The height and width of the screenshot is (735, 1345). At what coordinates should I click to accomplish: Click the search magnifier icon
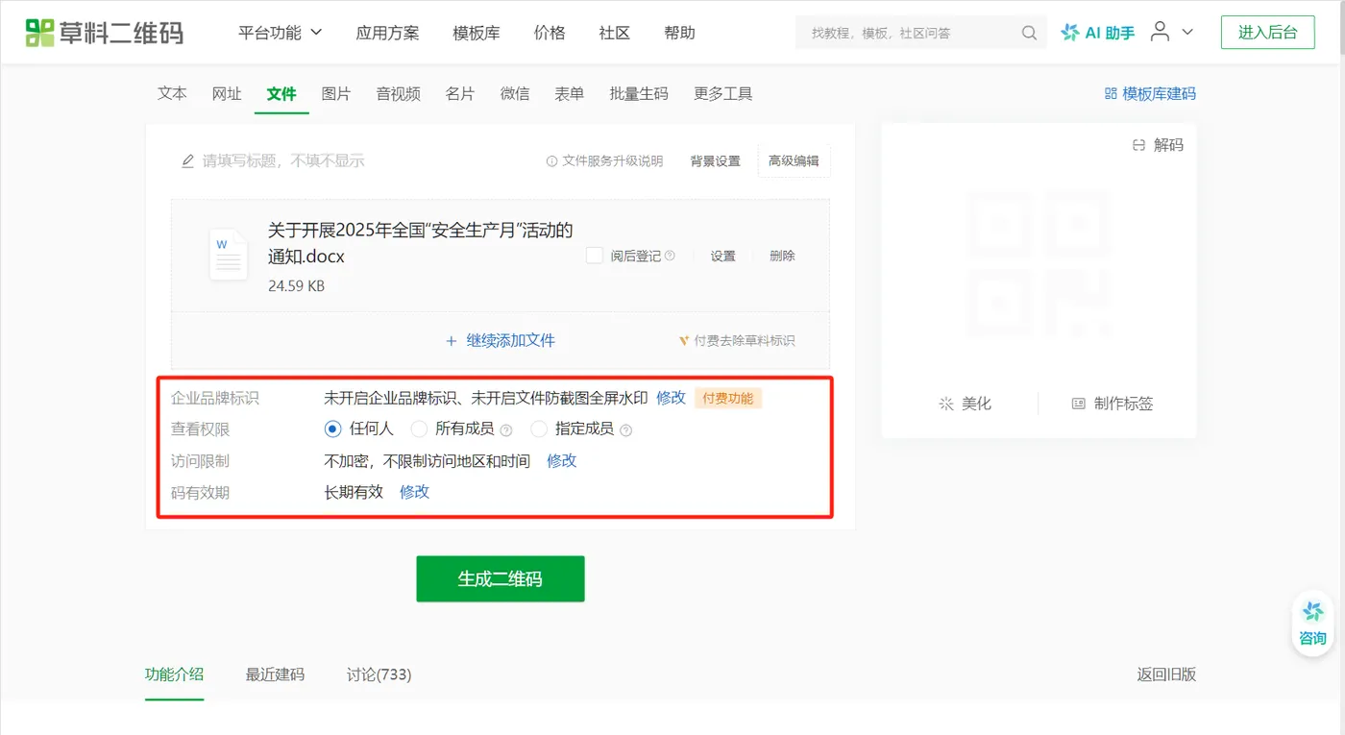tap(1029, 33)
